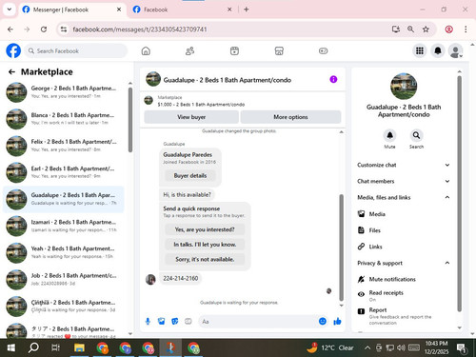The height and width of the screenshot is (357, 476).
Task: Open the 12°C Clear weather widget
Action: pos(330,347)
